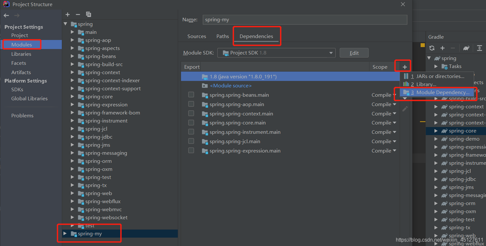Refresh Gradle projects in Gradle panel
The height and width of the screenshot is (246, 486).
click(x=432, y=48)
